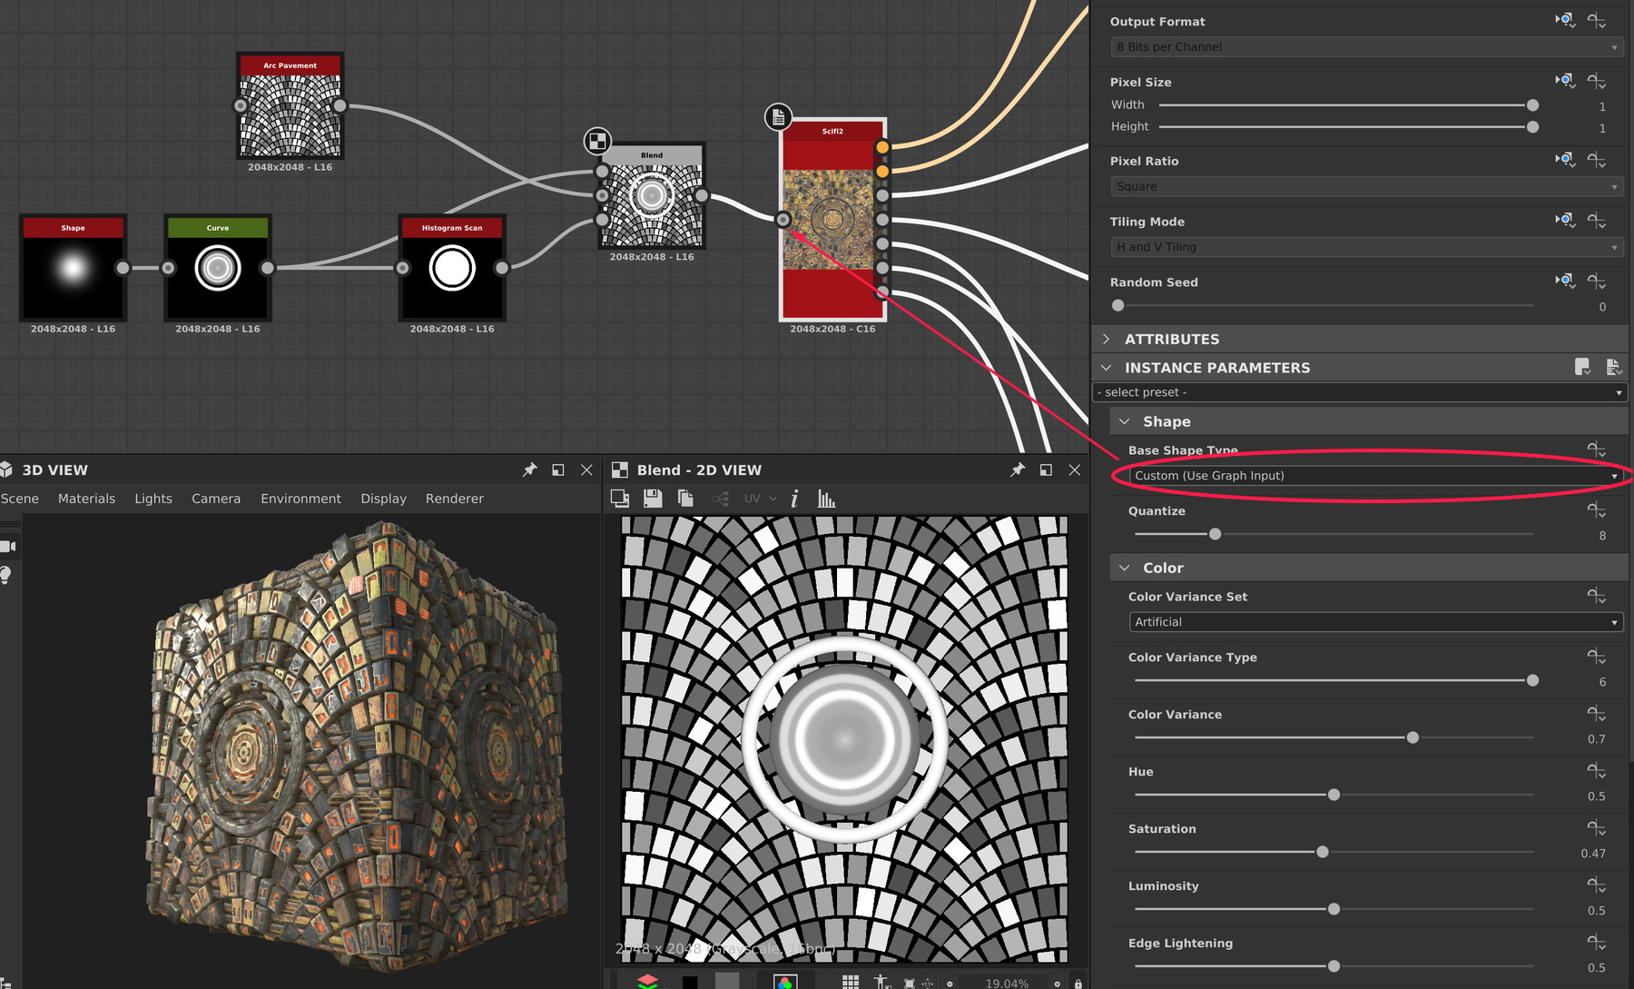Save the current 2D view image
Screen dimensions: 1634x989
[652, 498]
